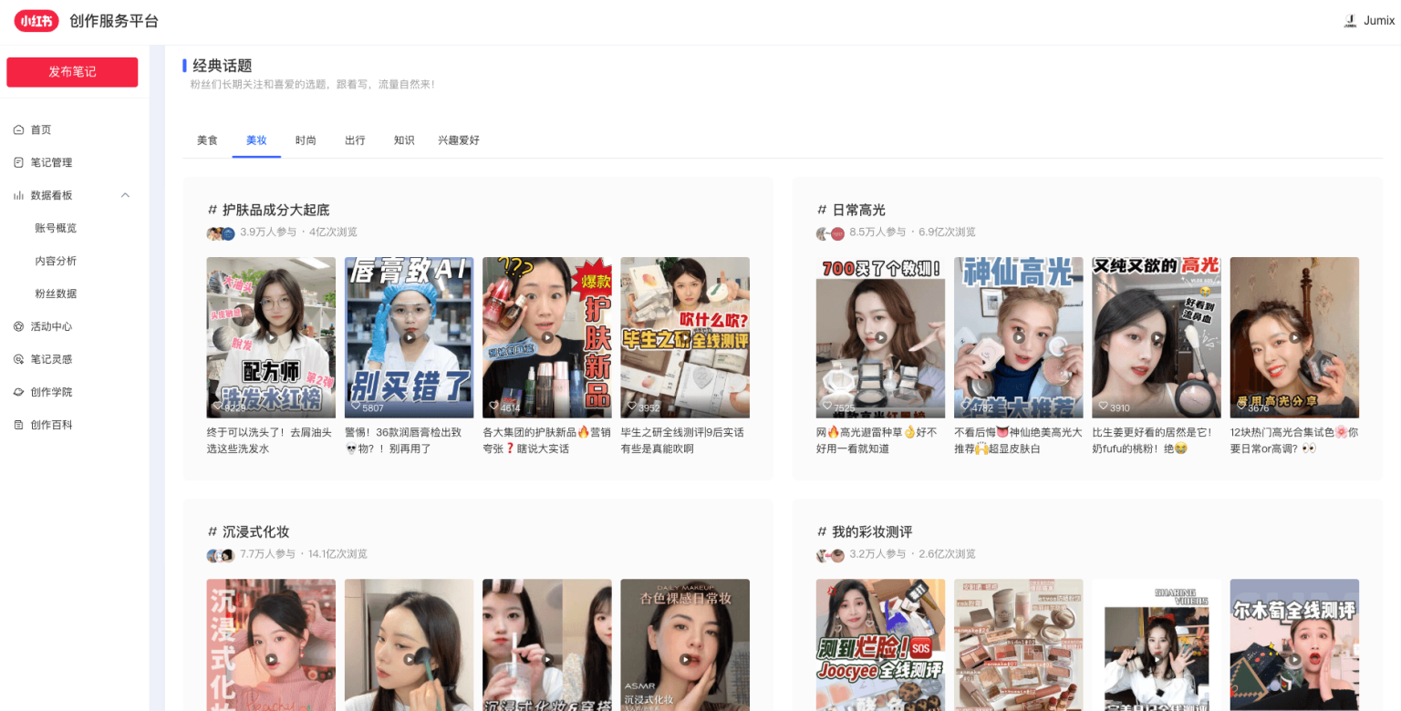Click the 创作百科 document icon
1401x711 pixels.
(18, 425)
